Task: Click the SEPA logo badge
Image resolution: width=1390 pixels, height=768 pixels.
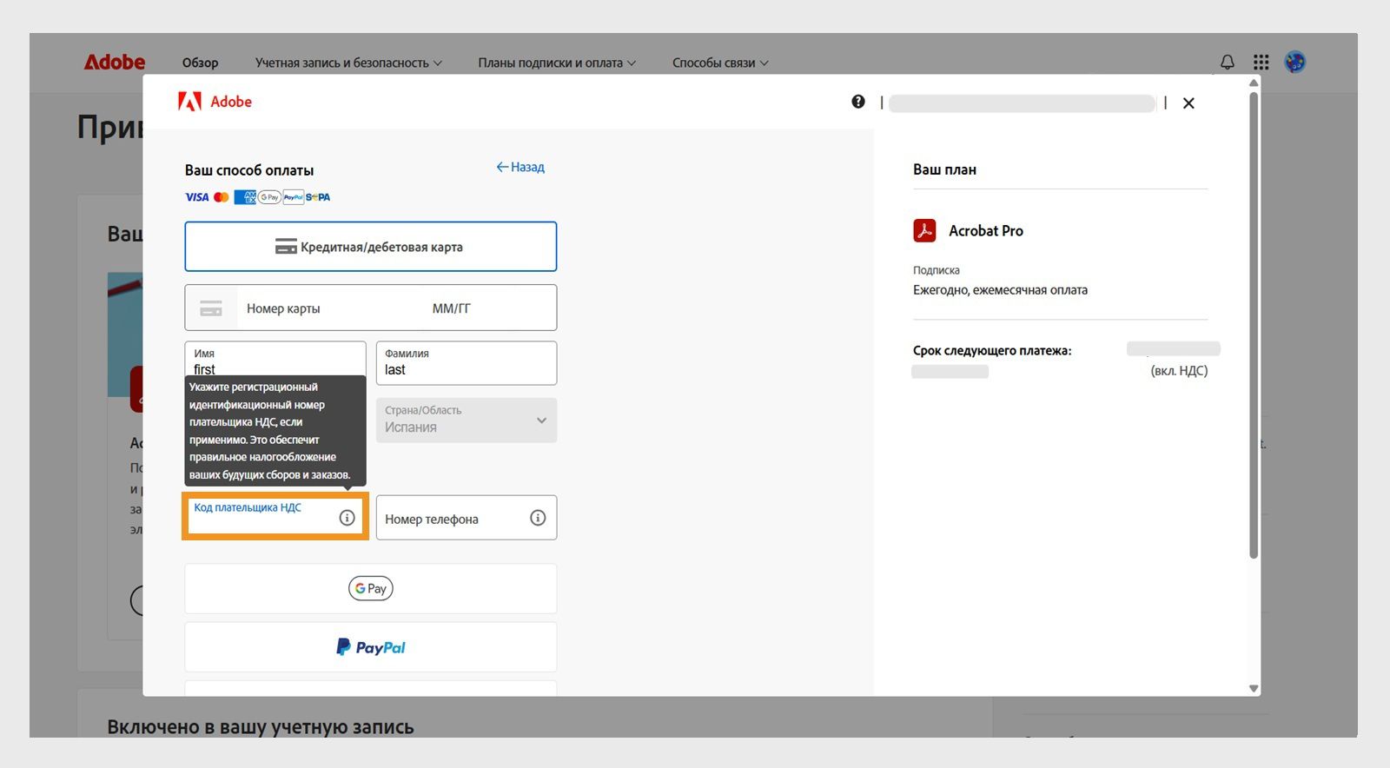Action: coord(318,197)
